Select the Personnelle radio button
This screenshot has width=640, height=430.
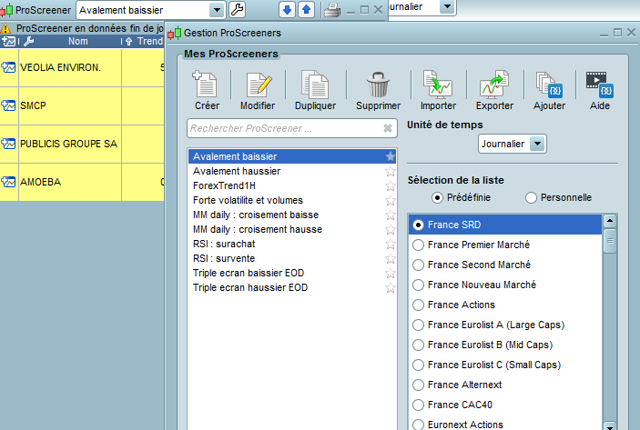(x=531, y=197)
